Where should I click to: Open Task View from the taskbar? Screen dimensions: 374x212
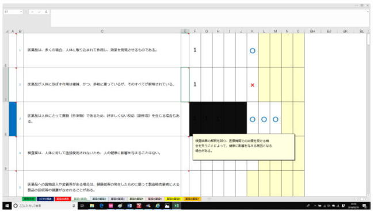82,206
